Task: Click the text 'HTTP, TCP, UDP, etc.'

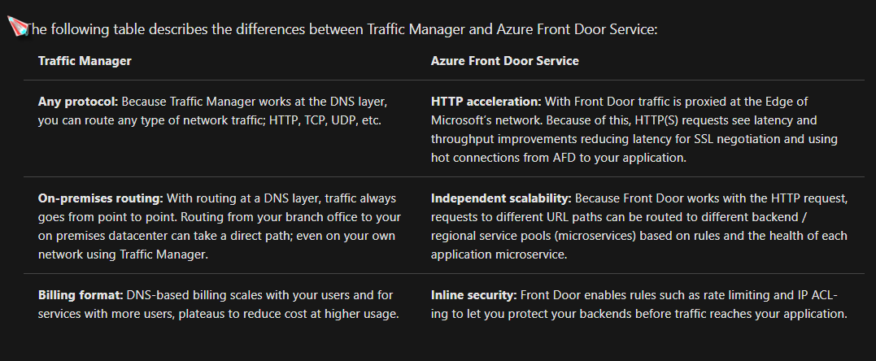Action: [x=325, y=120]
